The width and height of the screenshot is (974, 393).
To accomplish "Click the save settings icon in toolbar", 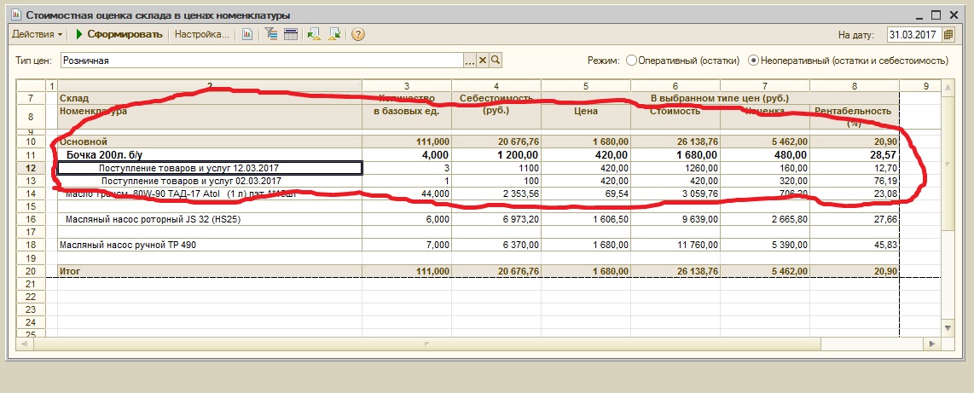I will tap(334, 35).
